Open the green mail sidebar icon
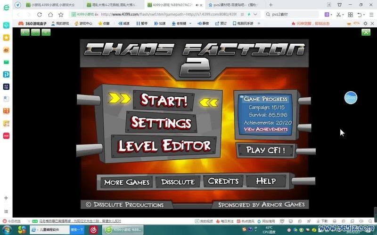Image resolution: width=377 pixels, height=235 pixels. pyautogui.click(x=6, y=62)
